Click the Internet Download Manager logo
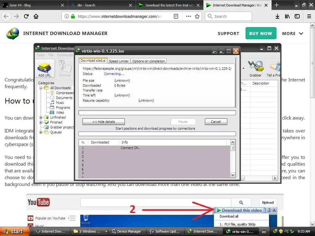The image size is (315, 236). pyautogui.click(x=12, y=33)
